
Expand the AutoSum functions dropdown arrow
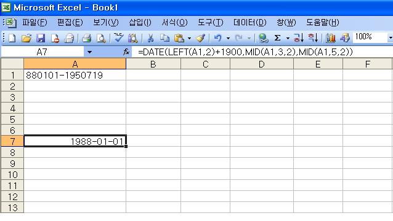(288, 39)
